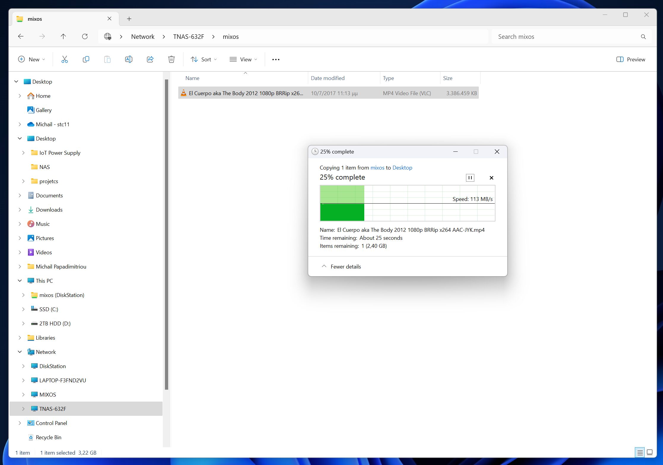Select Music in the navigation pane
This screenshot has height=465, width=663.
coord(39,224)
